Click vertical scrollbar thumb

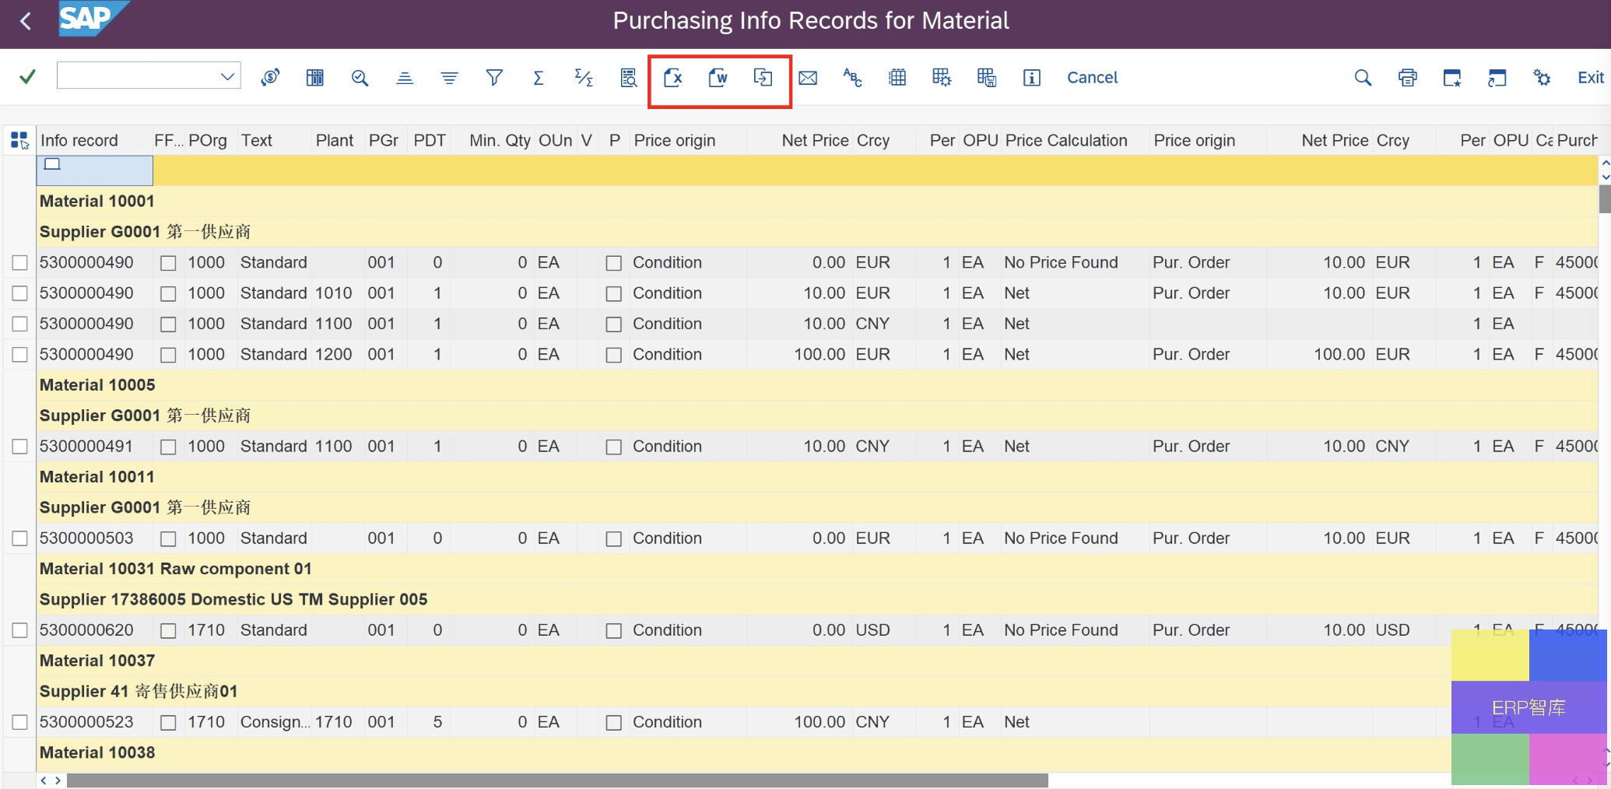pyautogui.click(x=1605, y=198)
